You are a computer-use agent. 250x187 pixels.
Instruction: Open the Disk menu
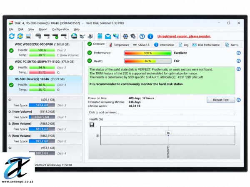click(21, 29)
